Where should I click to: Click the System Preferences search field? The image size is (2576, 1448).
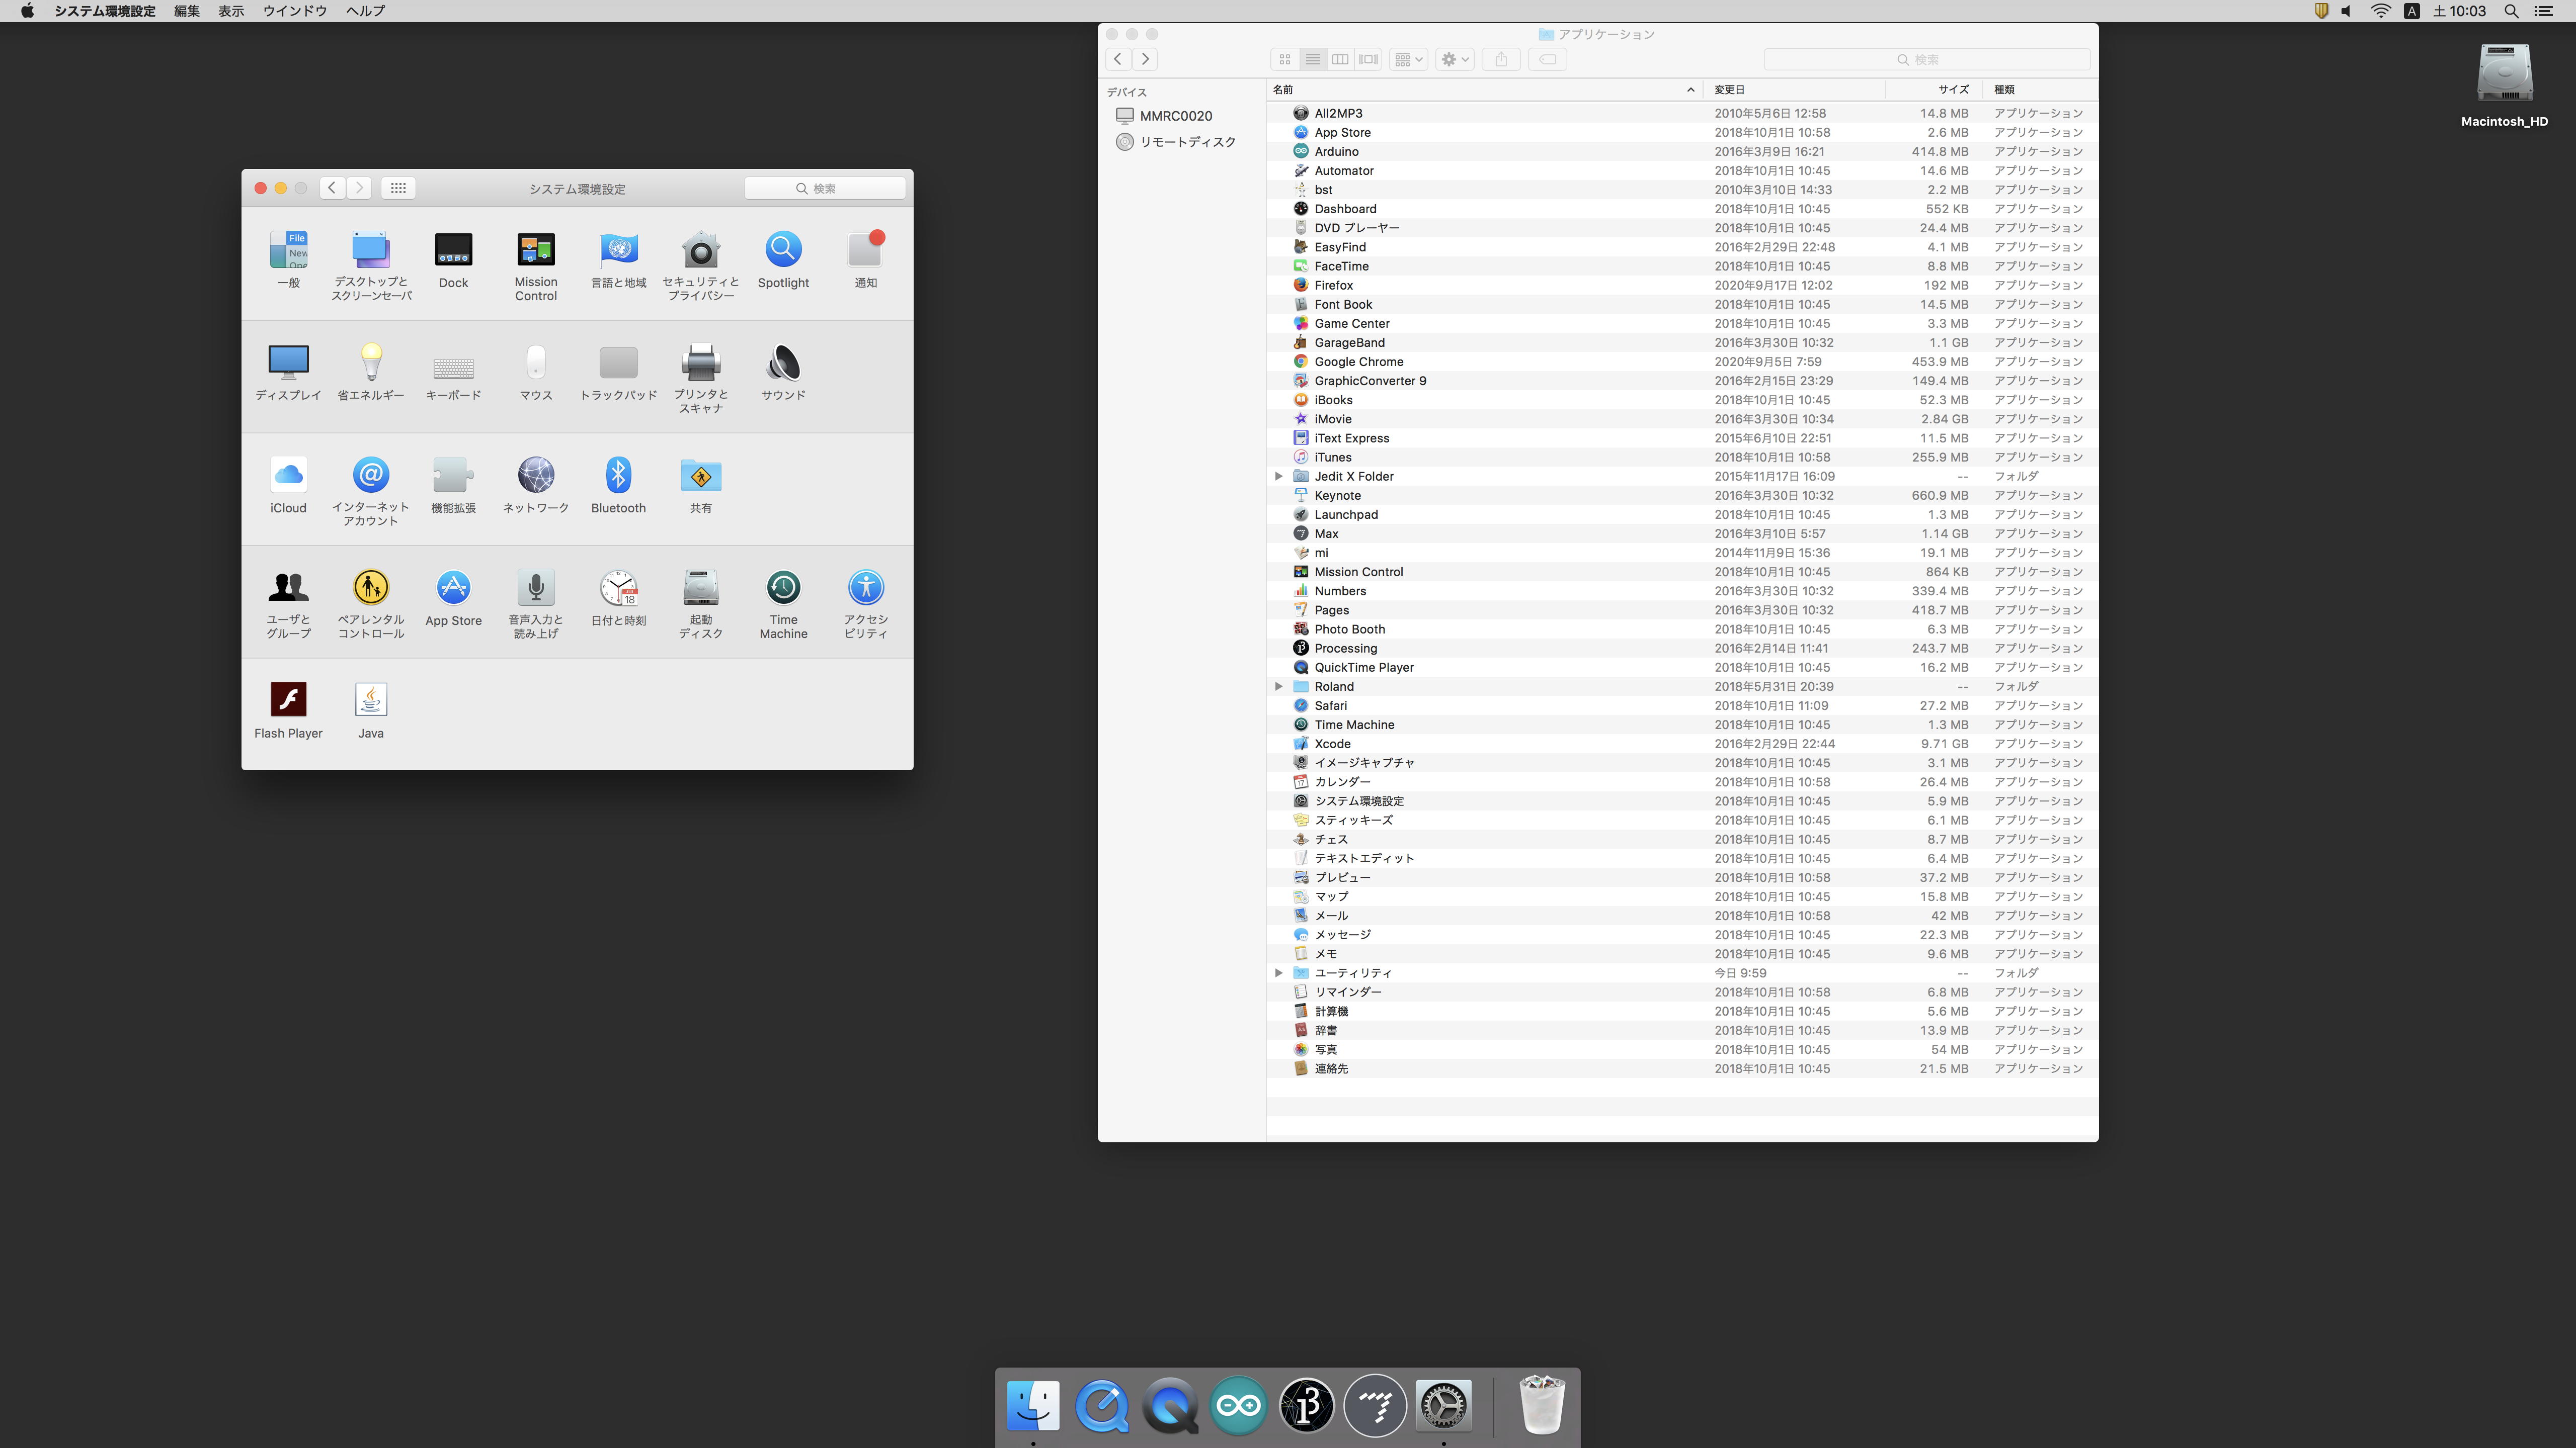click(x=825, y=188)
